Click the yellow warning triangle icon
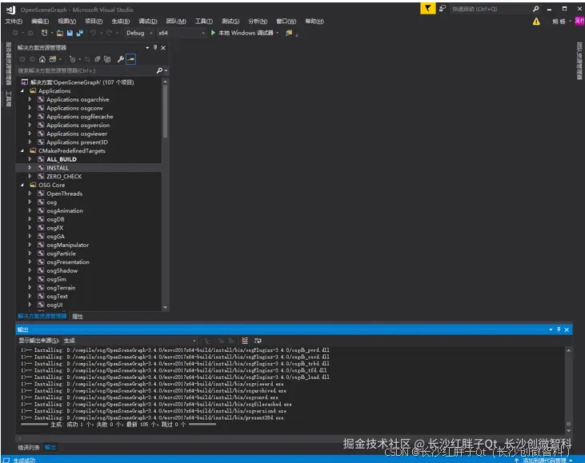 [x=536, y=22]
